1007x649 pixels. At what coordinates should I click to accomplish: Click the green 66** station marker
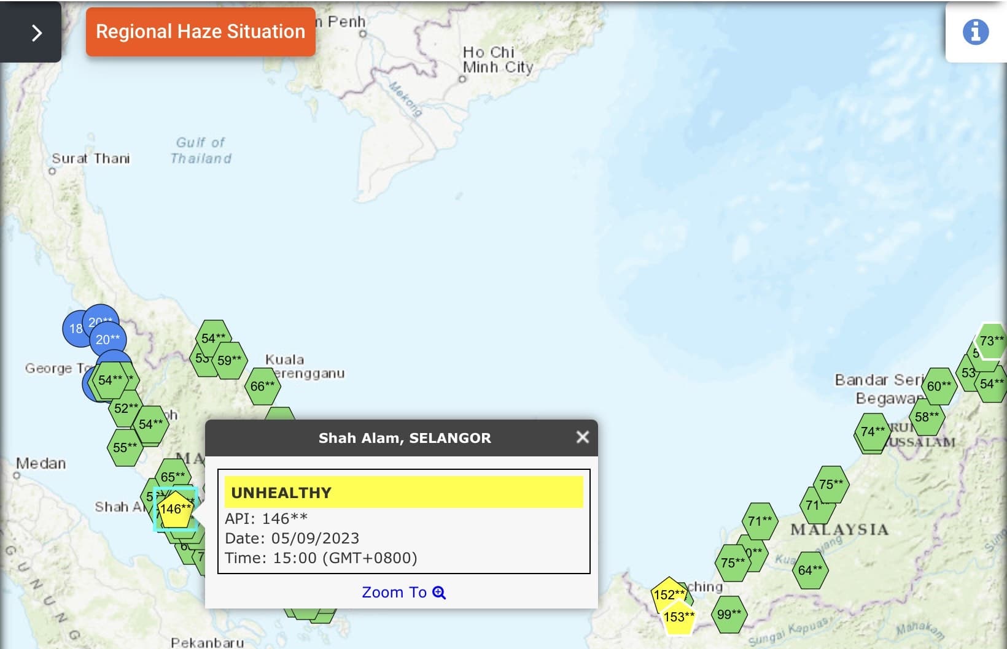[x=262, y=386]
